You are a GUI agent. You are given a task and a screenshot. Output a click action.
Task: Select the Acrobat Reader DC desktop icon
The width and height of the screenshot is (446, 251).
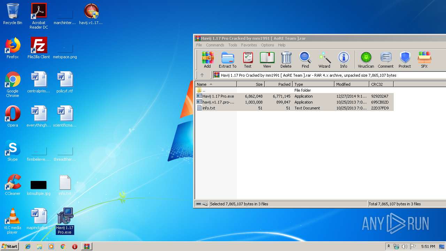point(39,16)
